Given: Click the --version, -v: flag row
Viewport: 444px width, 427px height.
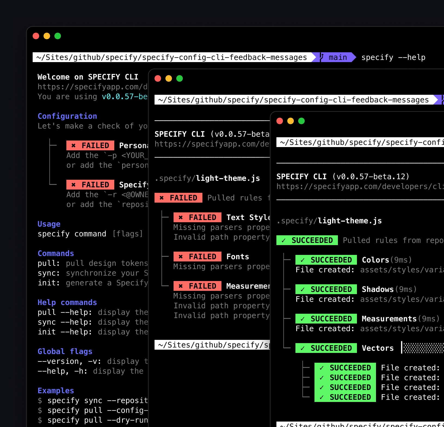Looking at the screenshot, I should click(93, 361).
